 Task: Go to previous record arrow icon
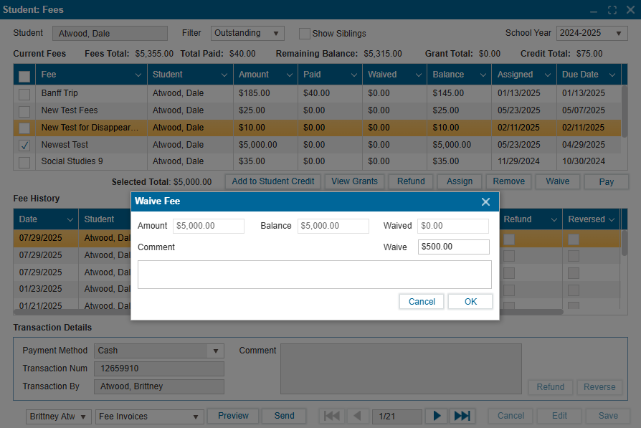[x=358, y=416]
